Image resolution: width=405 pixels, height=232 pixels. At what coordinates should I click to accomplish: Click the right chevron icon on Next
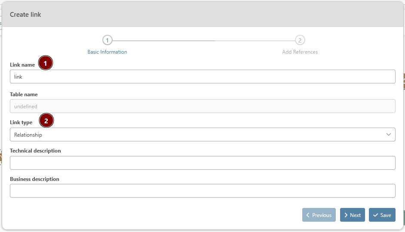(346, 215)
